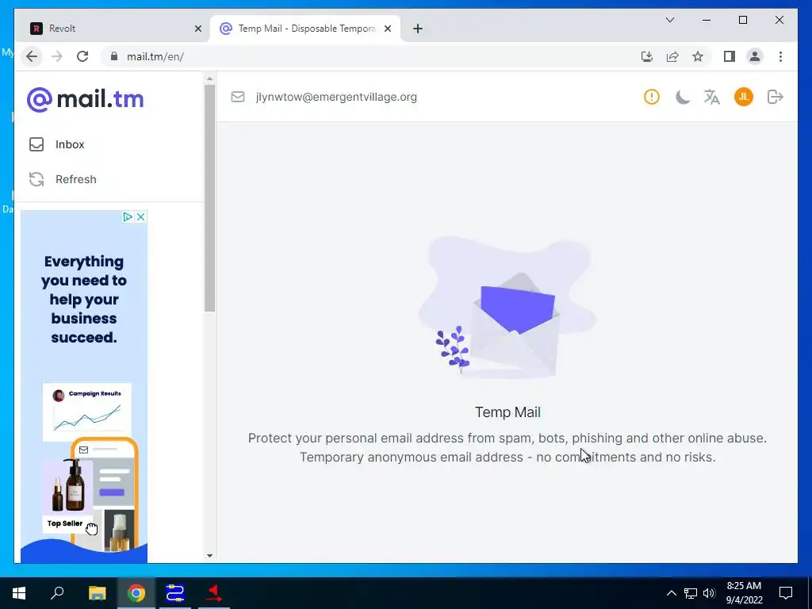Screen dimensions: 812x609
Task: Click the Temp Mail heading text
Action: click(x=507, y=412)
